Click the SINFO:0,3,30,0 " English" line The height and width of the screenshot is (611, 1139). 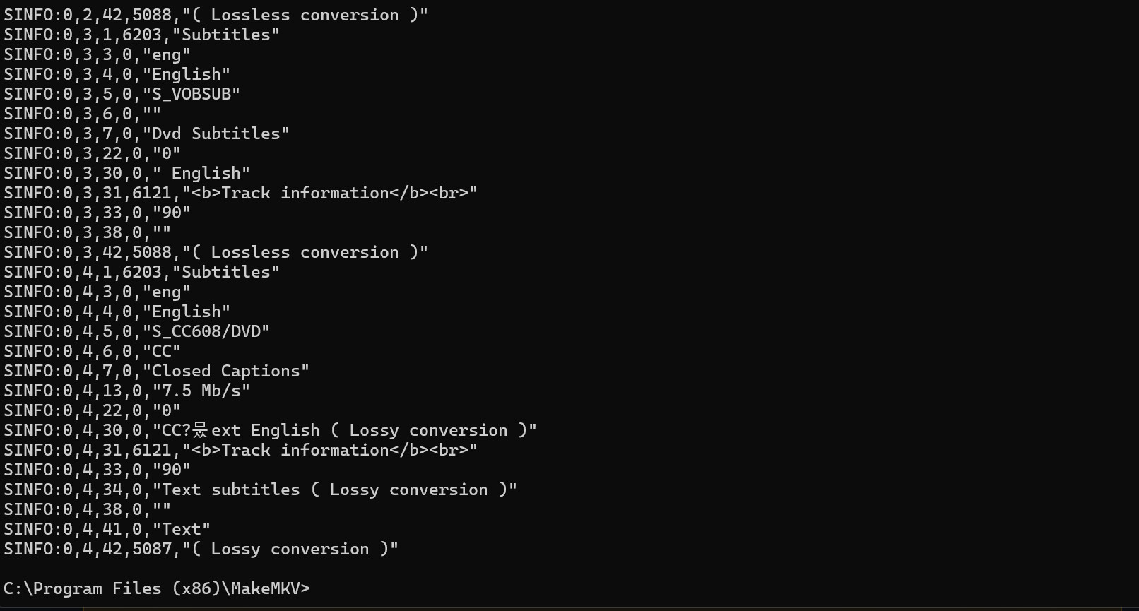pos(127,173)
